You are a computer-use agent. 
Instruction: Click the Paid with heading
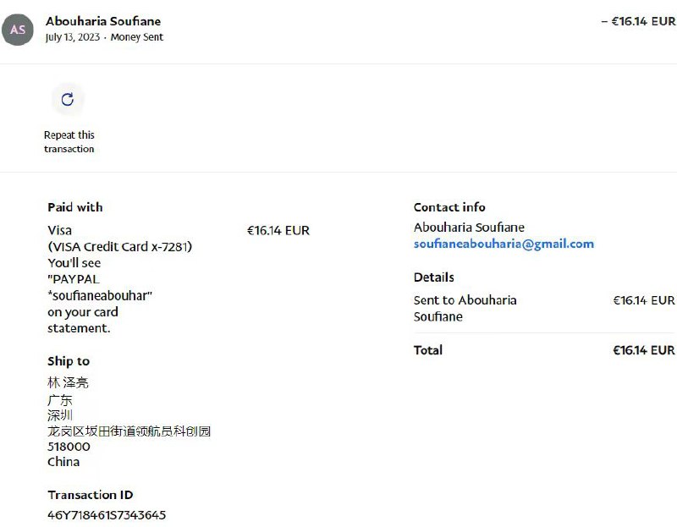[75, 207]
